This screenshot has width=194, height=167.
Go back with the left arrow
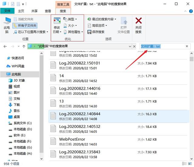point(5,46)
